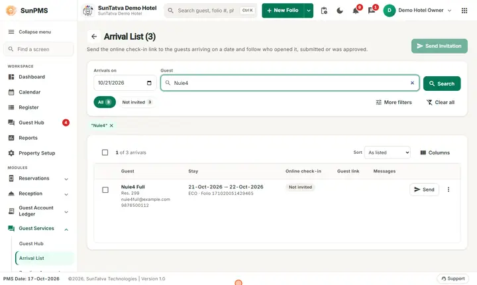This screenshot has height=285, width=477.
Task: Open More filters
Action: [x=394, y=102]
